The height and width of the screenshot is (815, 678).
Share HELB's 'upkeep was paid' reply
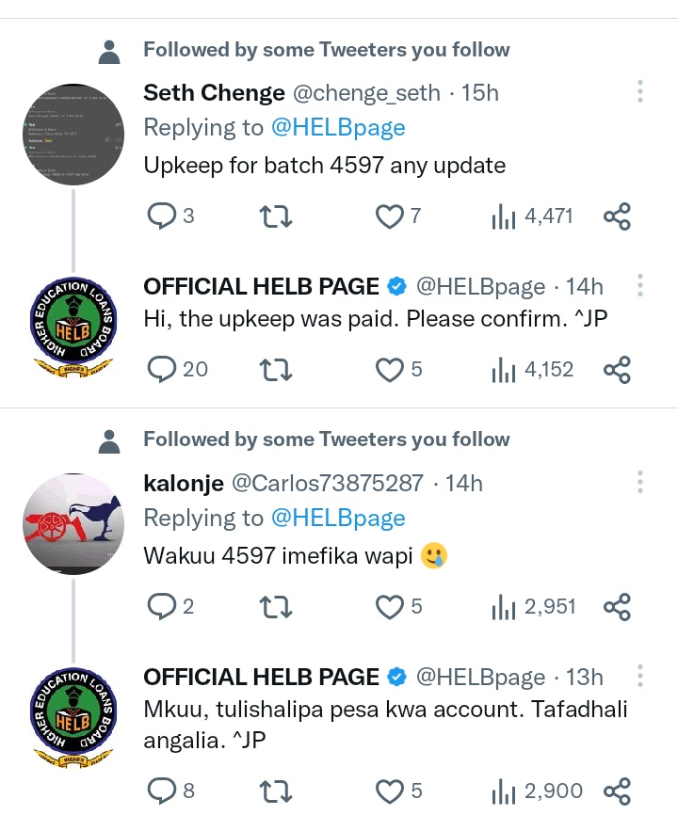click(x=617, y=370)
